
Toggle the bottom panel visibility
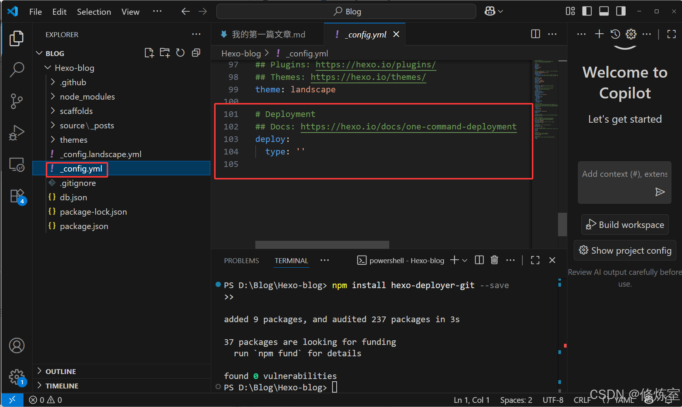604,11
